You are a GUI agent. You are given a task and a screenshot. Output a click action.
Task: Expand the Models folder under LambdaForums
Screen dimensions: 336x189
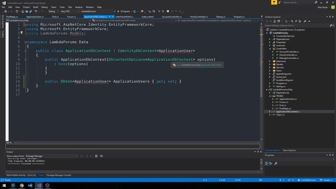tap(270, 64)
